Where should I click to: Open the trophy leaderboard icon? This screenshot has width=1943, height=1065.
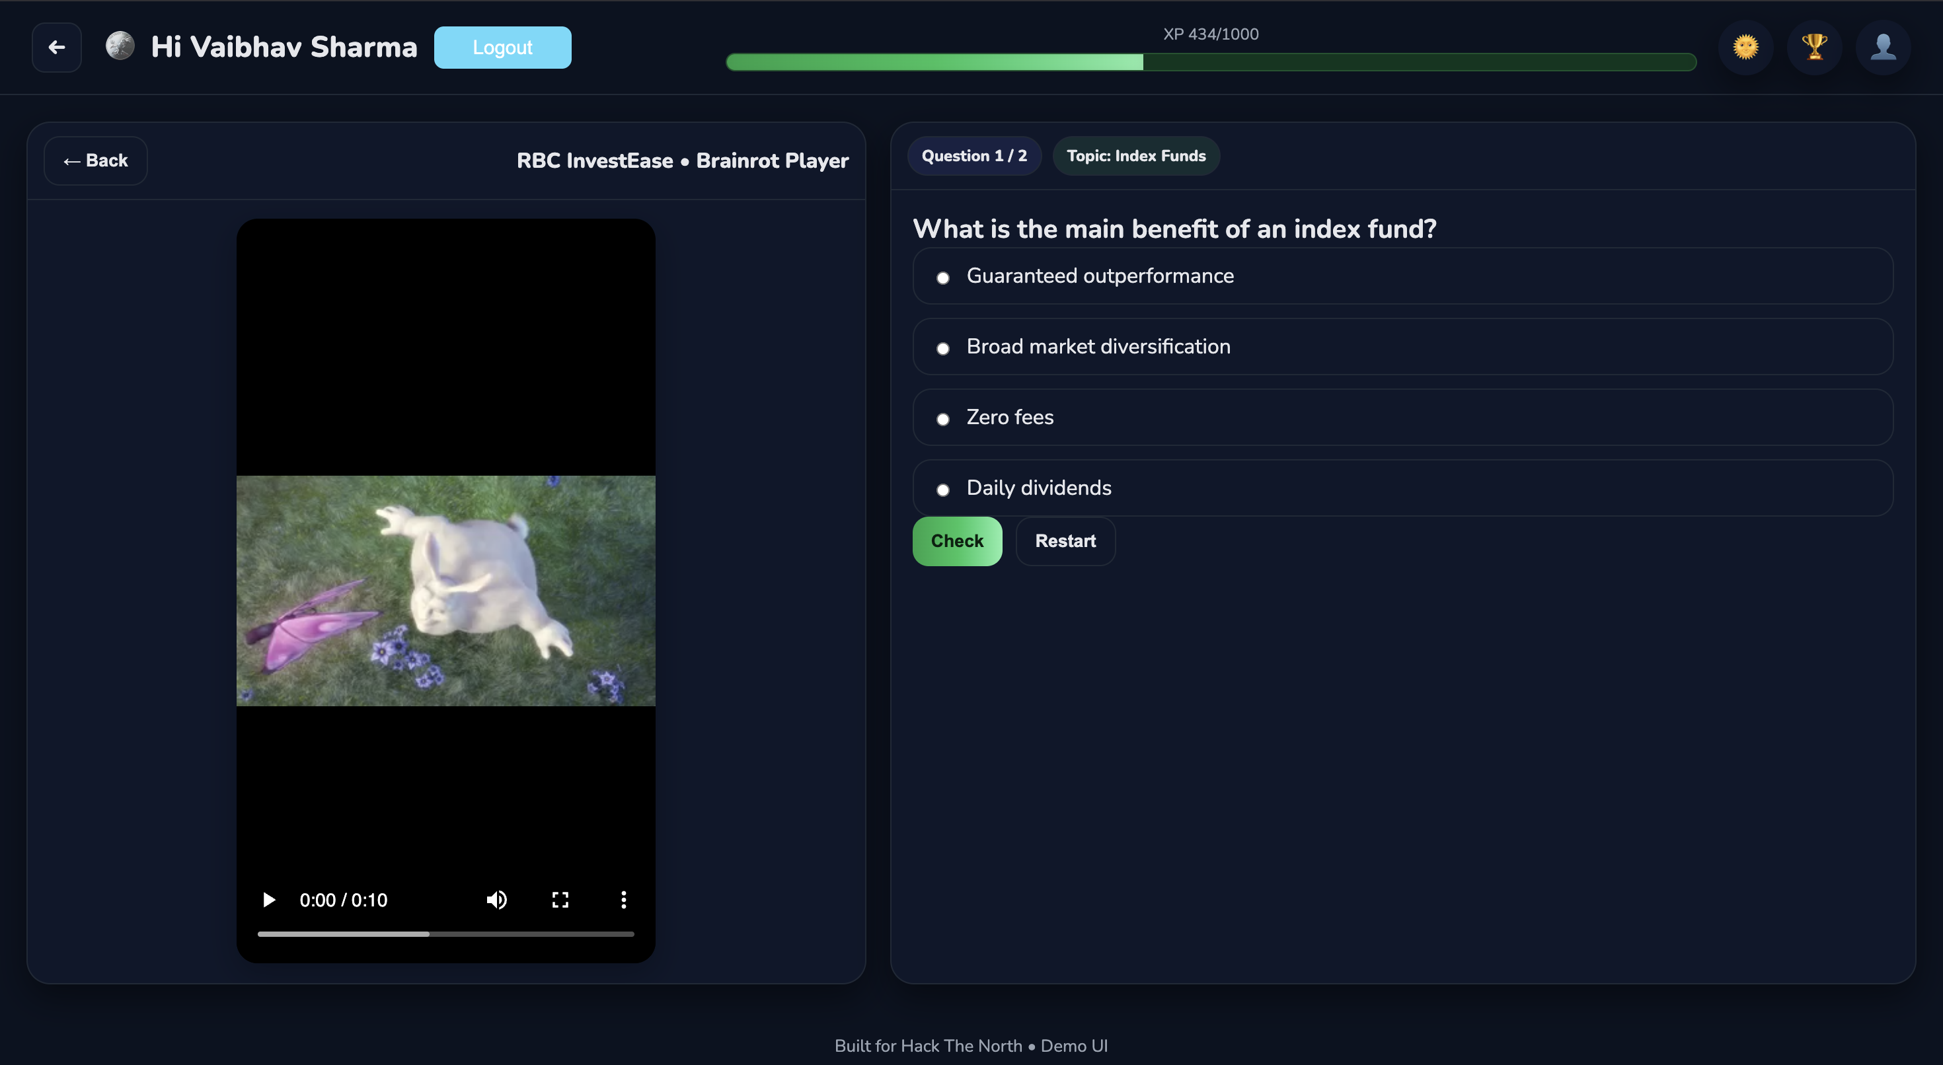coord(1814,48)
